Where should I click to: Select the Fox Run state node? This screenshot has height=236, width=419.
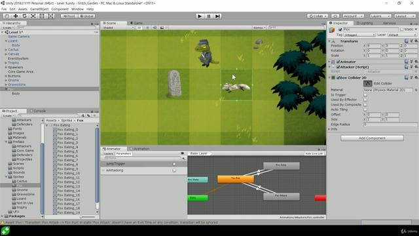pos(236,179)
